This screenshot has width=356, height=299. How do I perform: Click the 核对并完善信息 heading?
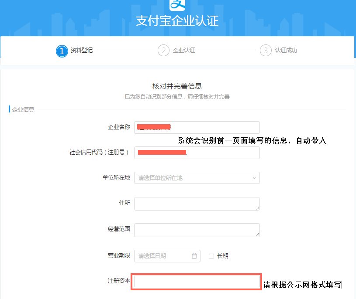tap(178, 86)
